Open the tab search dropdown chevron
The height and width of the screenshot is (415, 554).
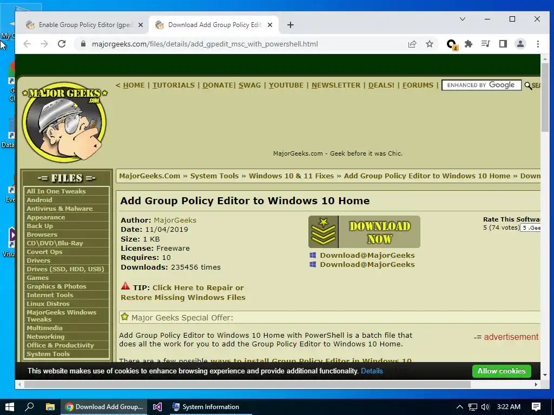[x=462, y=19]
